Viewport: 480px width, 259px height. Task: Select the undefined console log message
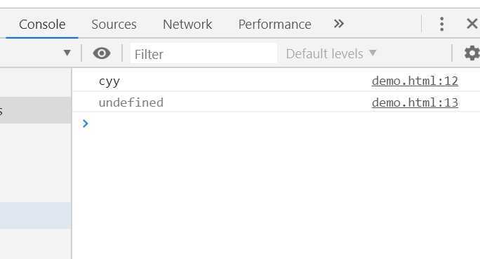pos(131,102)
